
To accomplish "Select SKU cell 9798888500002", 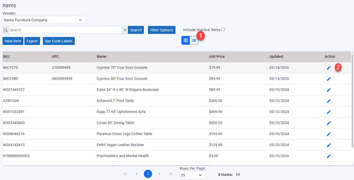I will pos(16,156).
